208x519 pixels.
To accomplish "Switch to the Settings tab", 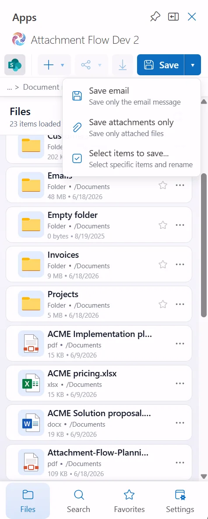I will tap(180, 501).
